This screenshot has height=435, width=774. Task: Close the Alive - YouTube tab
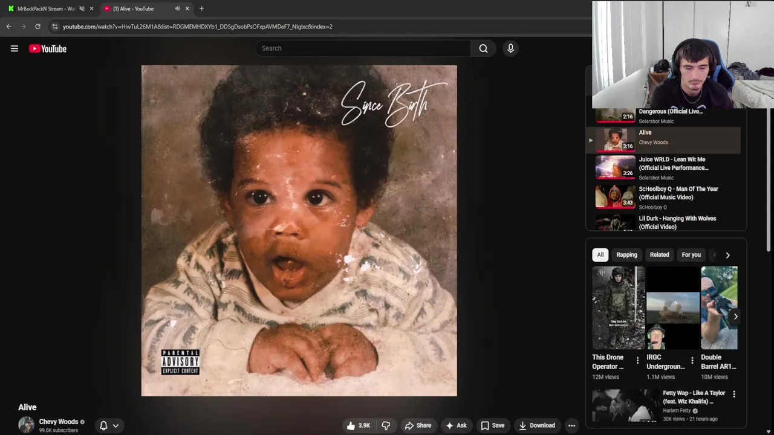[187, 8]
